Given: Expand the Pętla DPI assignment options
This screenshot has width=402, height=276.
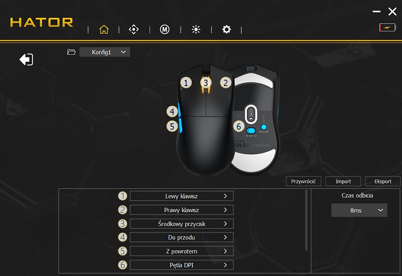Looking at the screenshot, I should point(181,264).
